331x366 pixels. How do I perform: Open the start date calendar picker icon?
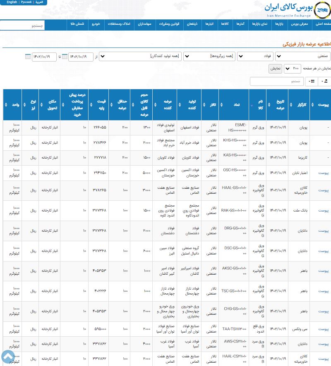(65, 57)
